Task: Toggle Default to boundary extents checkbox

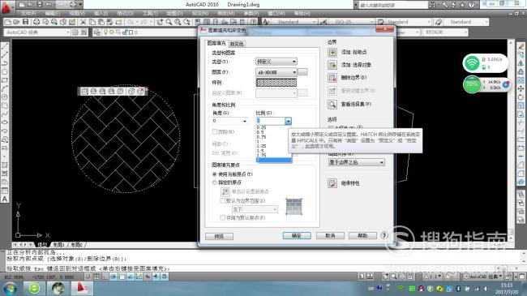Action: click(x=222, y=200)
